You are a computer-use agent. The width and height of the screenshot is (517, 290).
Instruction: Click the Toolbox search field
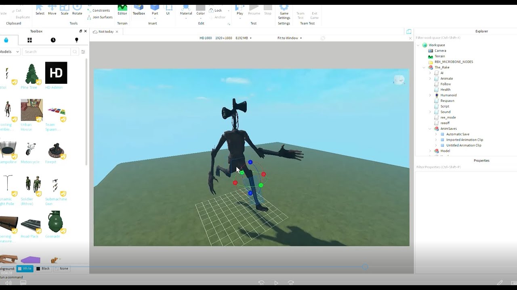pyautogui.click(x=46, y=52)
